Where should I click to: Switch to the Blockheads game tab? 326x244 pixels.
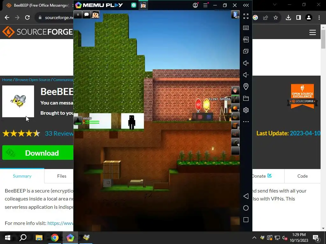143,5
